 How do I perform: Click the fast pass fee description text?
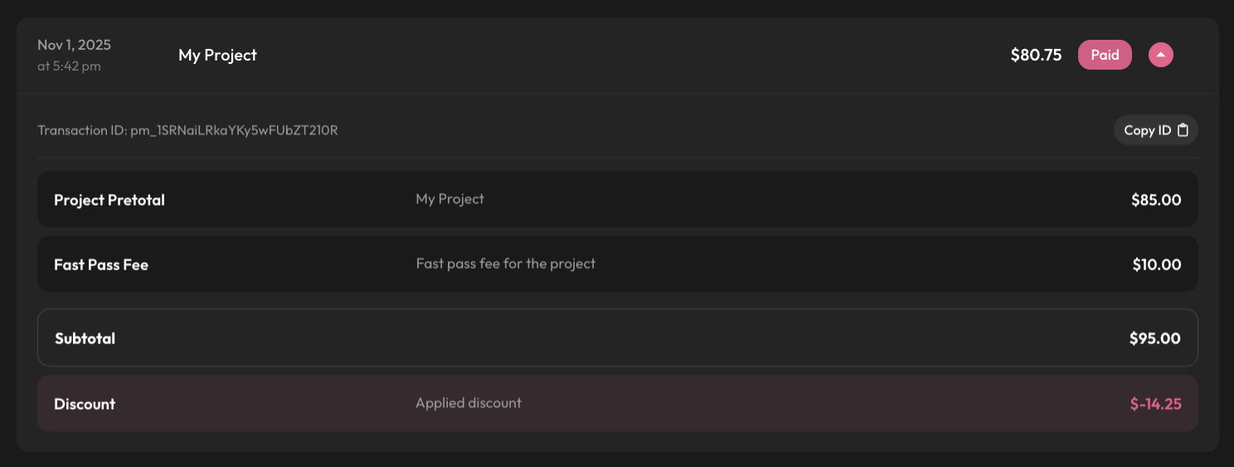pos(506,264)
